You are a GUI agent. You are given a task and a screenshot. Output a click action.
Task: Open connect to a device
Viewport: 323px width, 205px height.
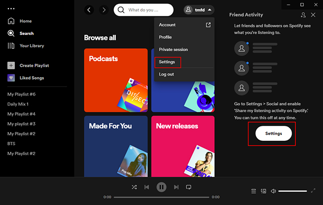tap(263, 191)
